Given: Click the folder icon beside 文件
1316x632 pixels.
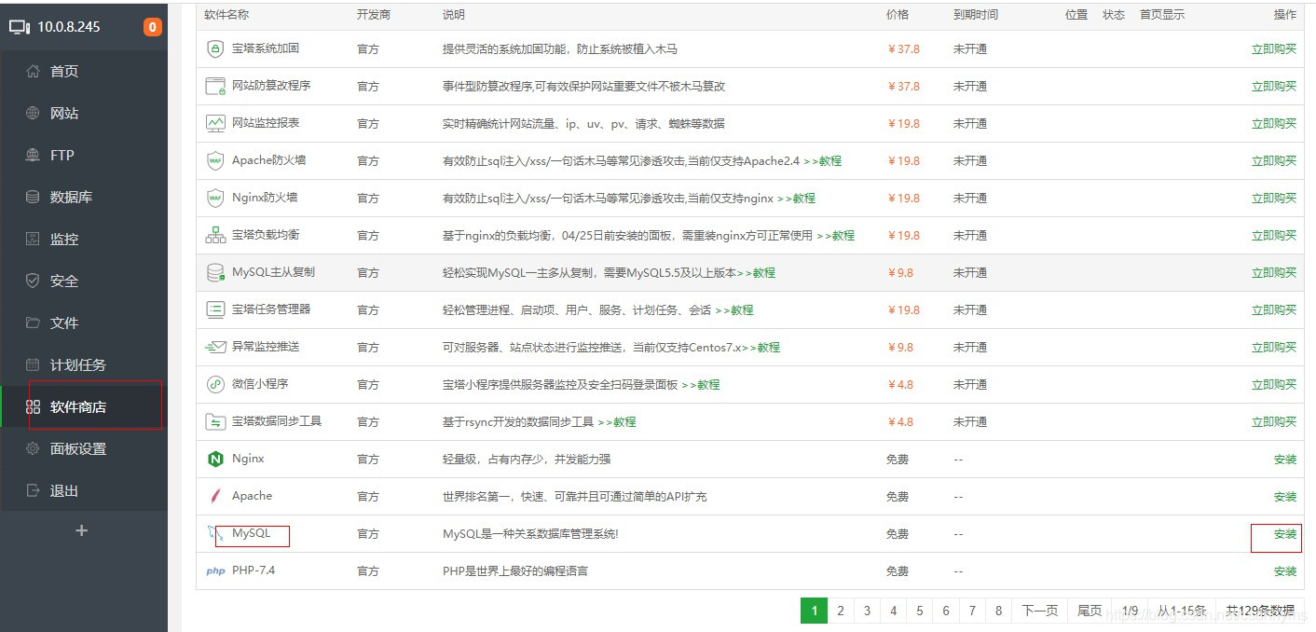Looking at the screenshot, I should pos(34,323).
